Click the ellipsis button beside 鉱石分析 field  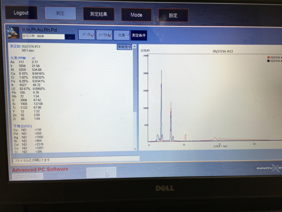pos(70,37)
